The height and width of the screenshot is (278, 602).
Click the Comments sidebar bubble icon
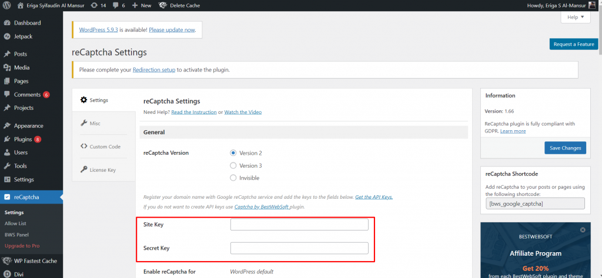[7, 94]
